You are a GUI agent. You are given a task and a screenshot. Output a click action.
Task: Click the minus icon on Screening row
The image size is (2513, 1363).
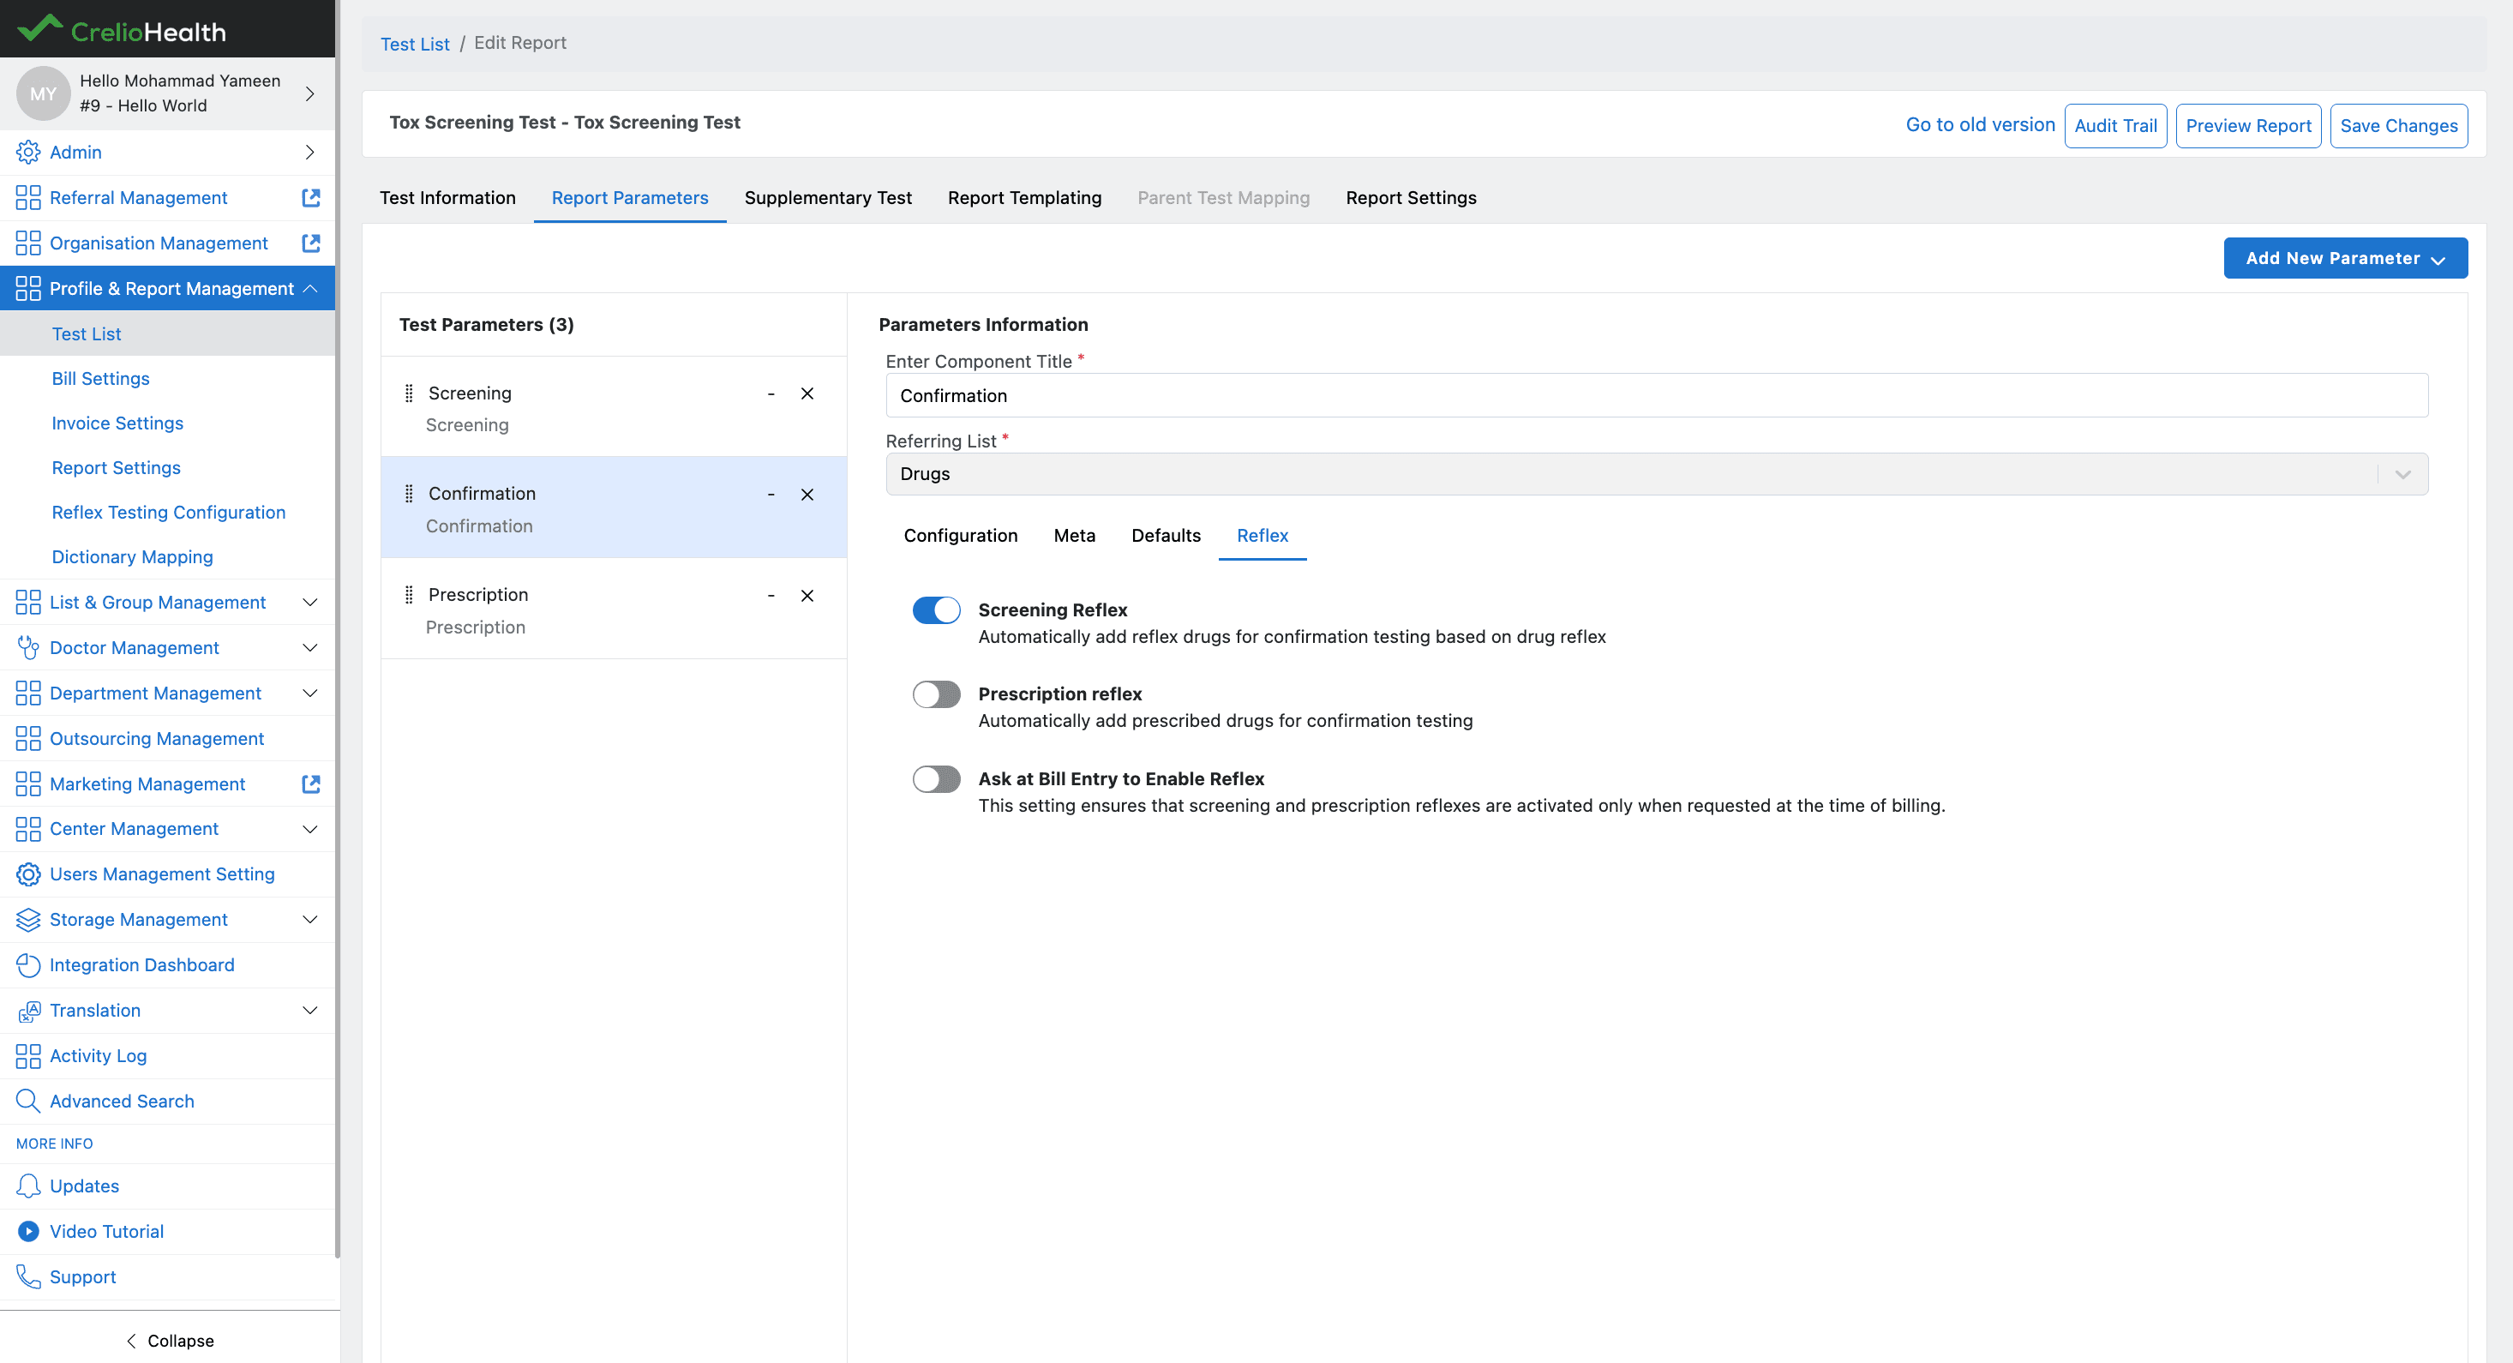(x=771, y=393)
